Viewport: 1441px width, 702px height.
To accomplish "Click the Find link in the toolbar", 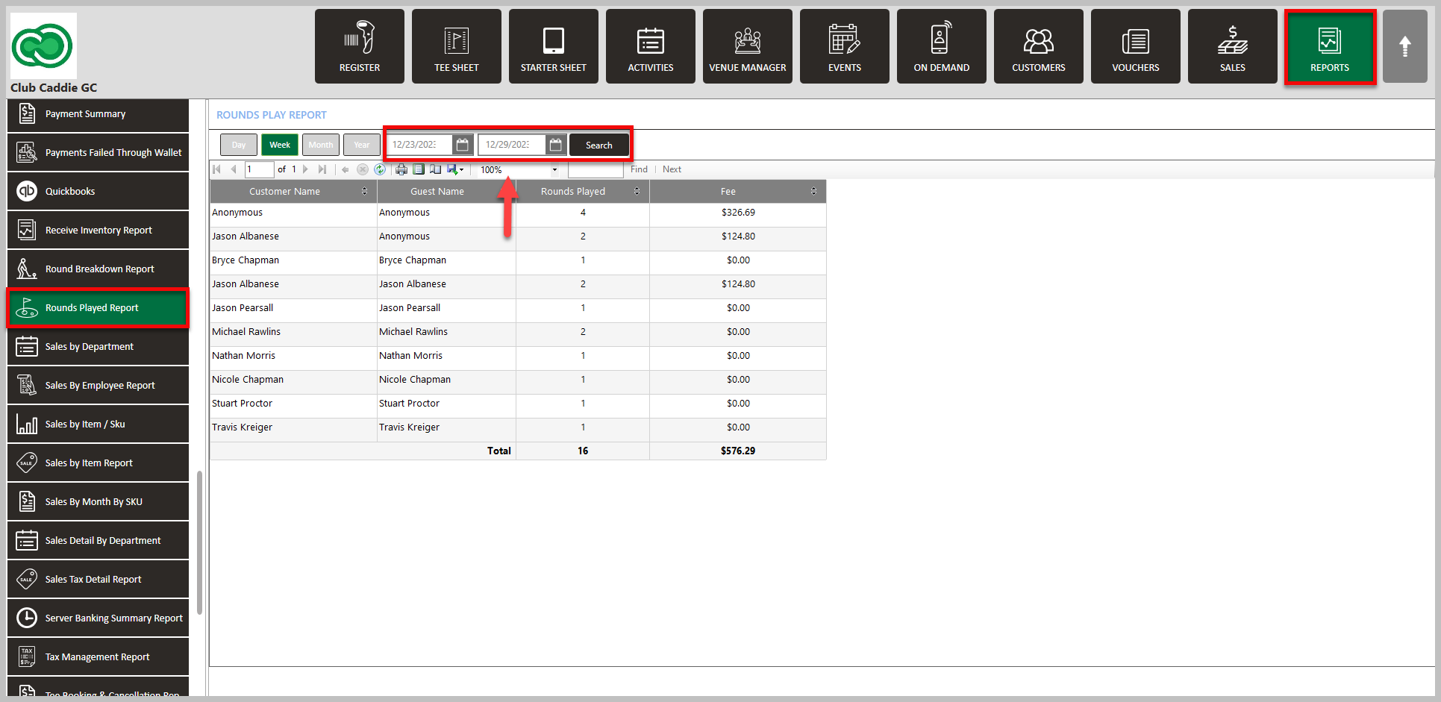I will coord(639,169).
